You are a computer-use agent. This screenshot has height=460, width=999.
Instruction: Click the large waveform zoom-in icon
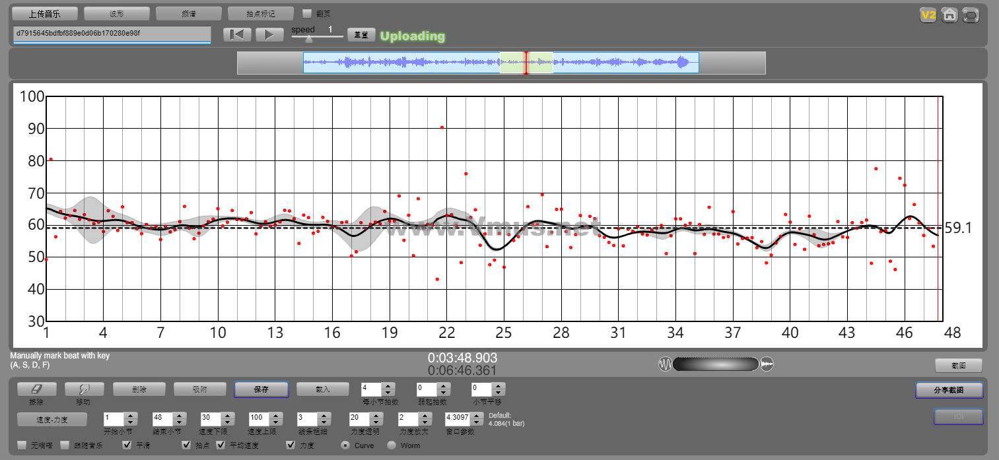[767, 364]
